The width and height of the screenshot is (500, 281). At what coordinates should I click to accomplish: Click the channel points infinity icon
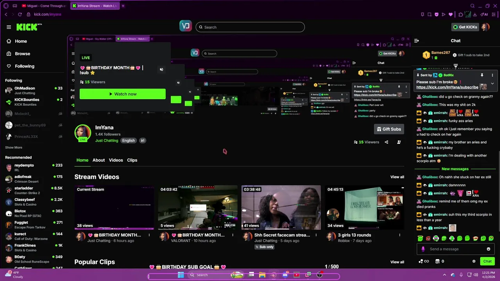pyautogui.click(x=423, y=261)
